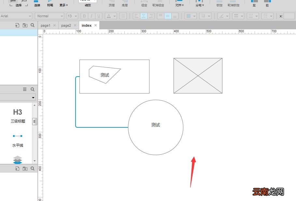Viewport: 296px width, 201px height.
Task: Open the Arial font family dropdown
Action: tap(16, 16)
